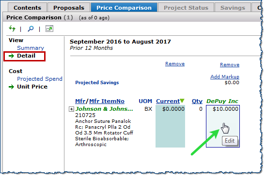Viewport: 266px width, 178px height.
Task: Sort by the Qty column header
Action: click(197, 101)
